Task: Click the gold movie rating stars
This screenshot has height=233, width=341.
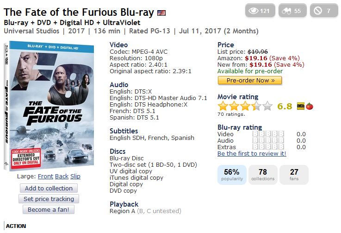Action: coord(245,106)
